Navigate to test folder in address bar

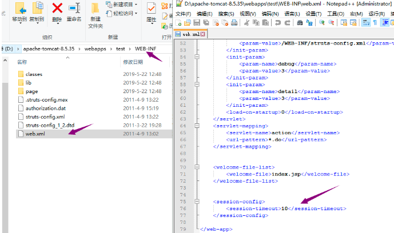[120, 49]
